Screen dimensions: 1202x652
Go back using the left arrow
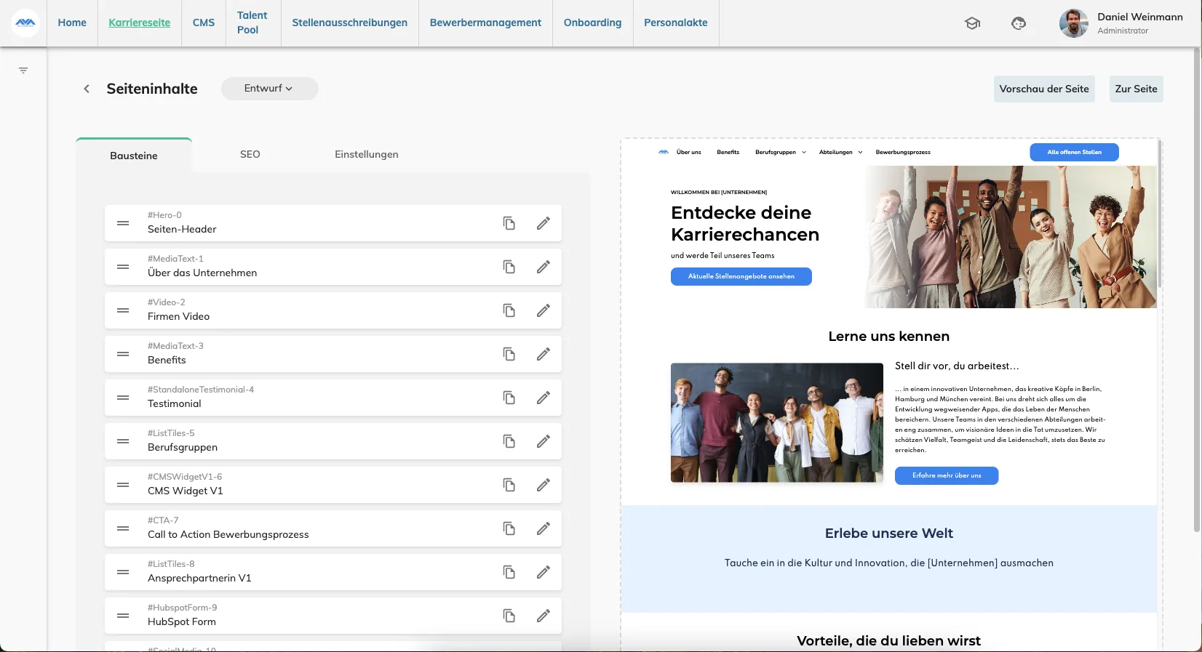87,89
